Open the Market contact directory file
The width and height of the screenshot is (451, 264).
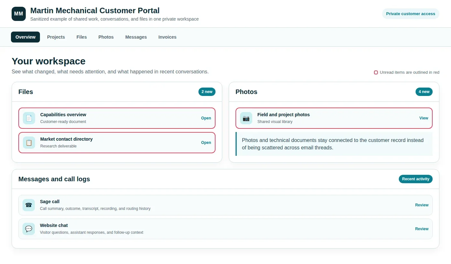coord(206,143)
